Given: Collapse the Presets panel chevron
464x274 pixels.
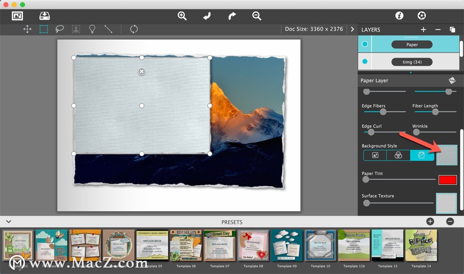Looking at the screenshot, I should coord(9,222).
